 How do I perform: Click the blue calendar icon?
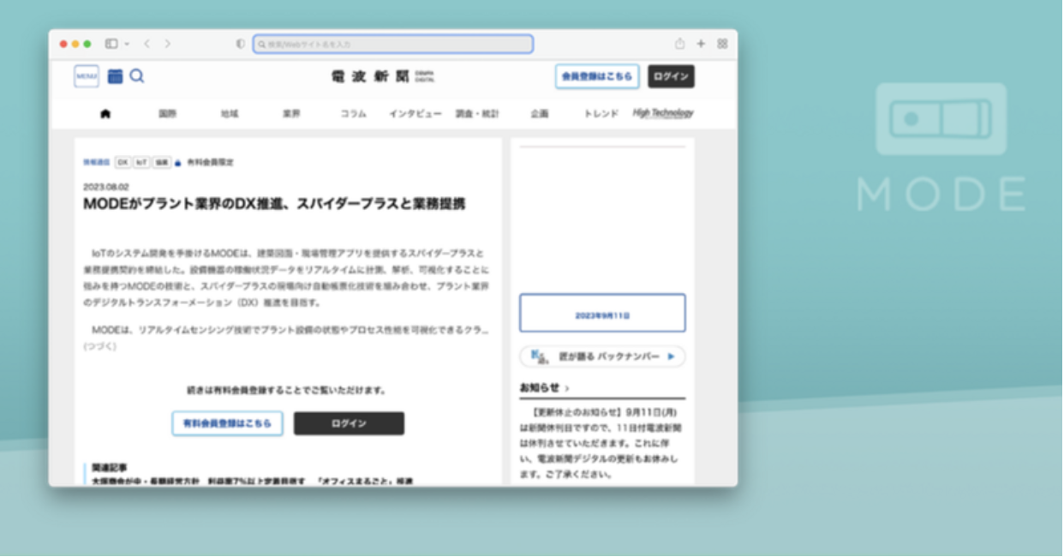(x=116, y=76)
